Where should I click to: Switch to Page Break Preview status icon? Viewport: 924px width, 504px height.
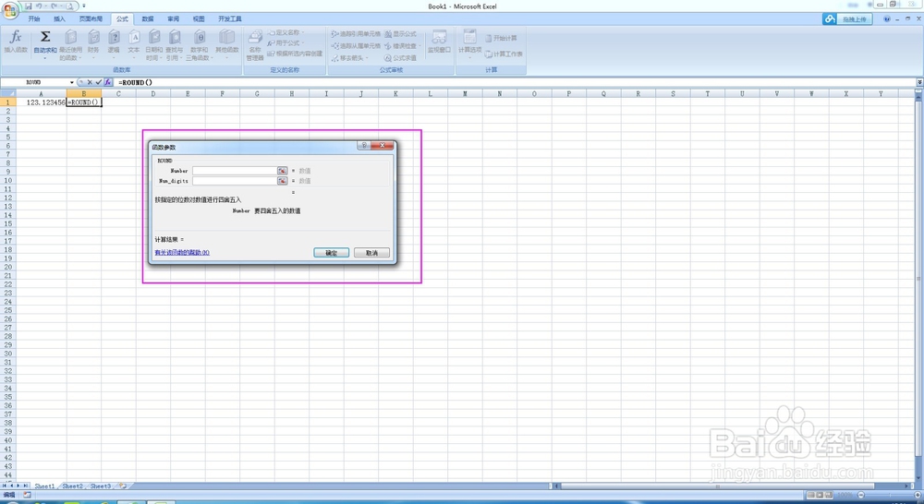(x=829, y=495)
